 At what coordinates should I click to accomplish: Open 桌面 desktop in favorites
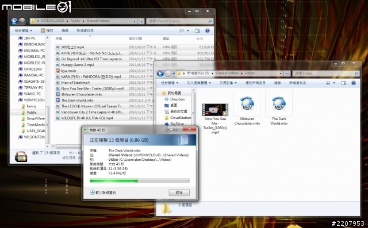[171, 105]
